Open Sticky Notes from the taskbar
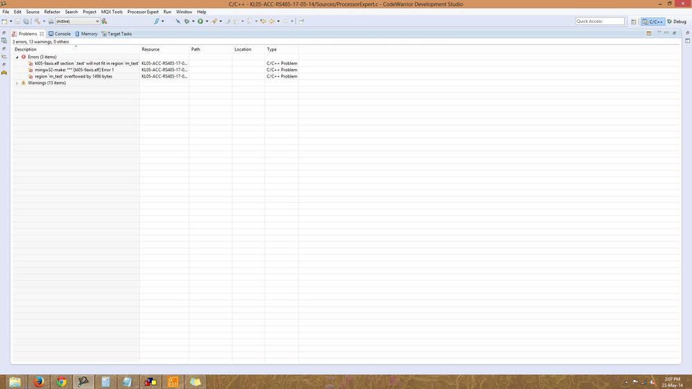Image resolution: width=692 pixels, height=389 pixels. click(195, 381)
